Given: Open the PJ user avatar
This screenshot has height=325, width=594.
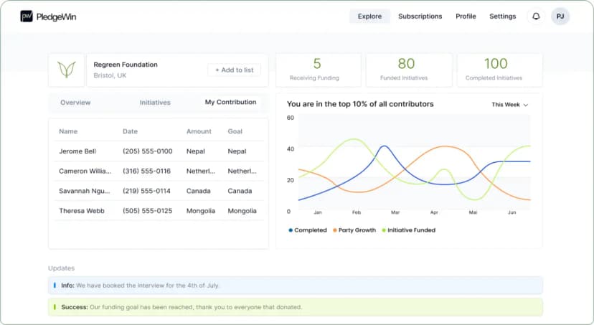Looking at the screenshot, I should coord(560,17).
